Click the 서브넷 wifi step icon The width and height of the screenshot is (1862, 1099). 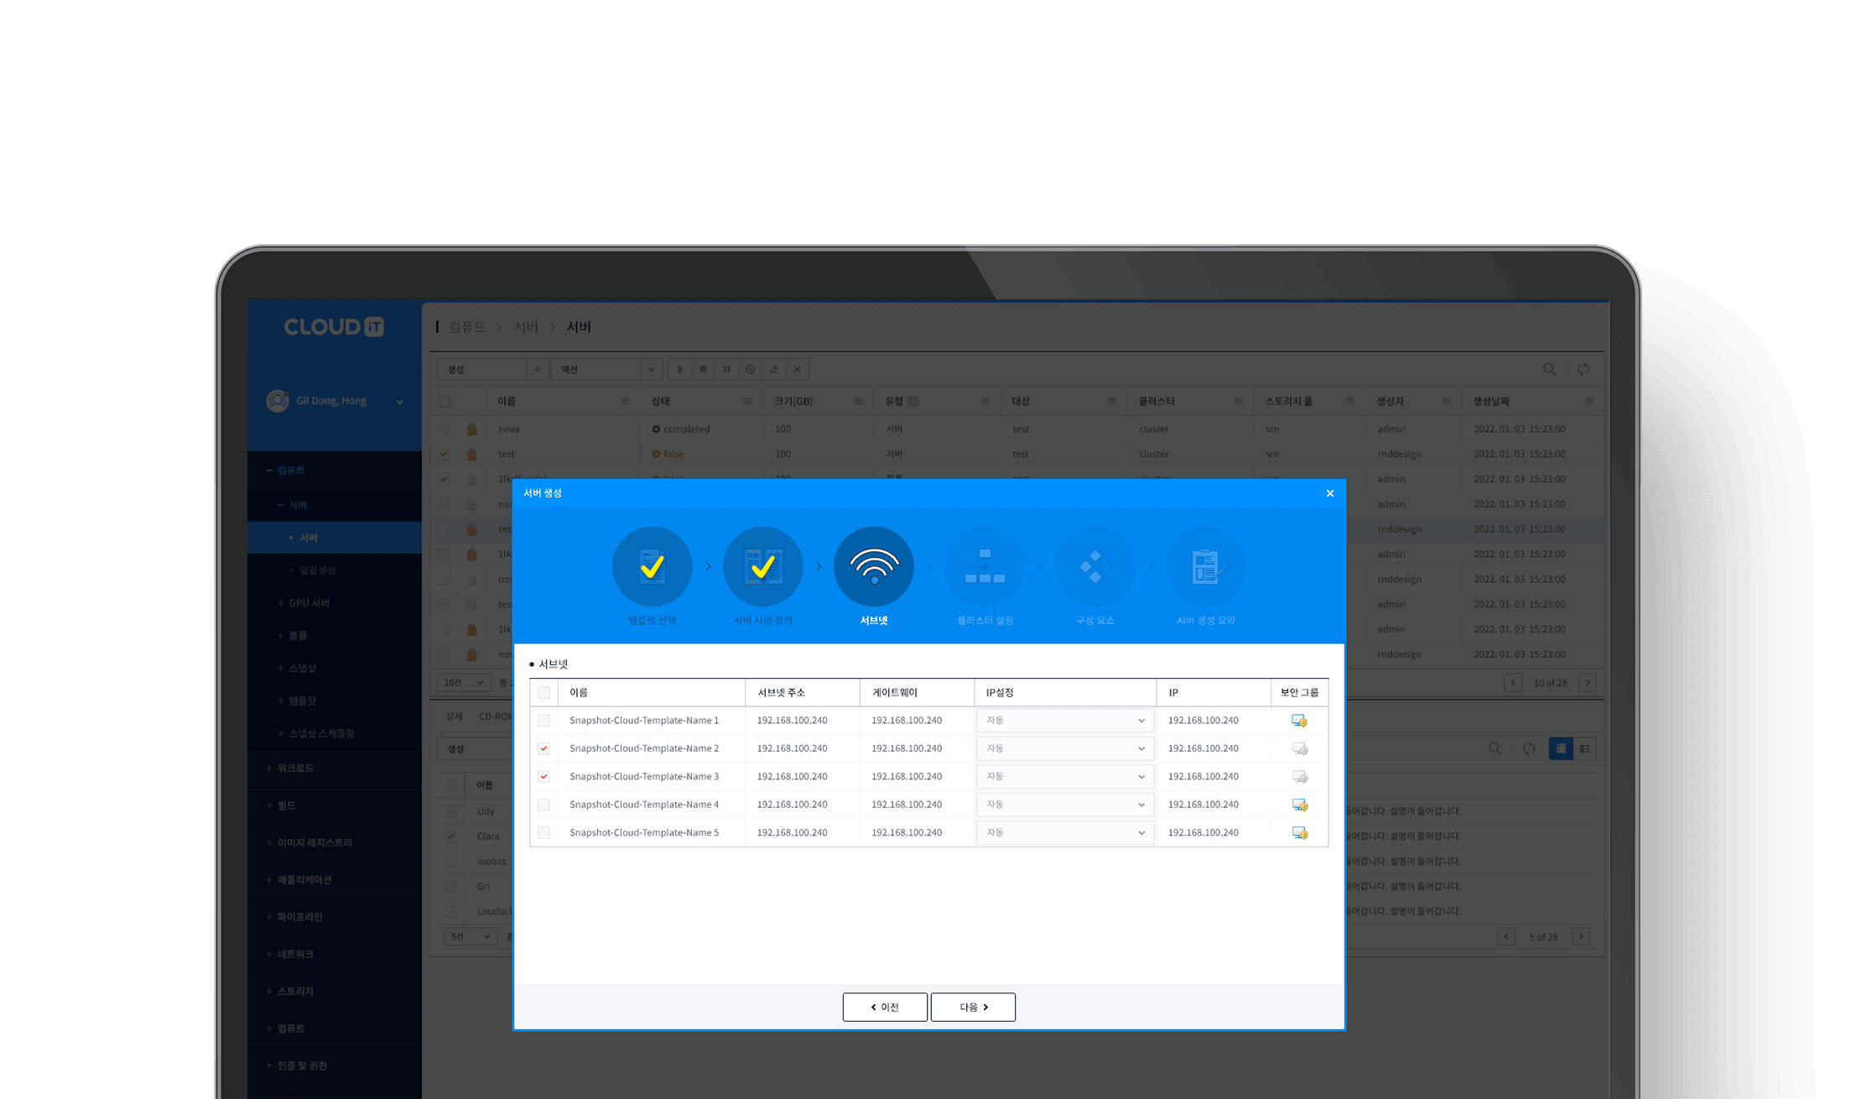(874, 566)
